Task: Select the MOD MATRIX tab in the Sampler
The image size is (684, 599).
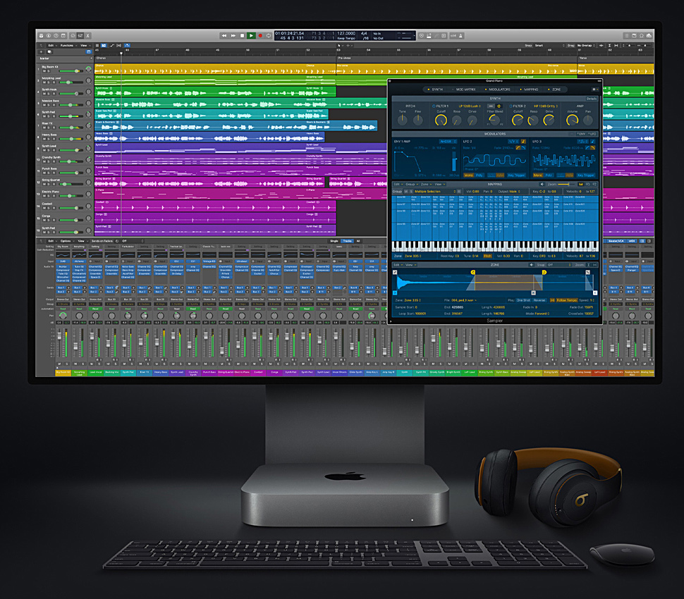Action: click(x=464, y=89)
